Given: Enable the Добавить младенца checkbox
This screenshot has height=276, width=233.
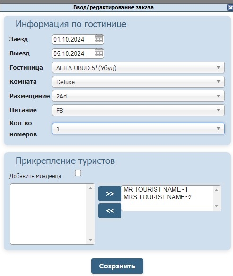Looking at the screenshot, I should pyautogui.click(x=78, y=173).
